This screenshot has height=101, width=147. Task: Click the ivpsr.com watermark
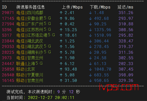pos(119,87)
